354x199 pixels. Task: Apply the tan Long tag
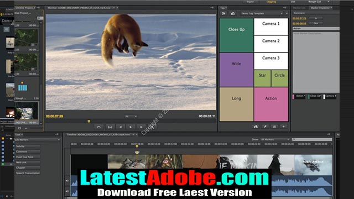click(236, 104)
